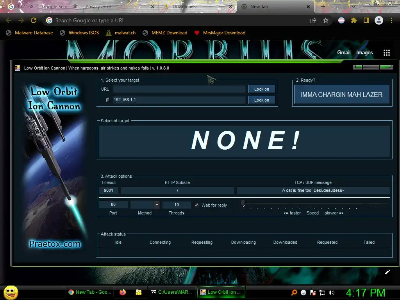Open the Windows ISOS bookmark
The image size is (400, 300).
(79, 33)
